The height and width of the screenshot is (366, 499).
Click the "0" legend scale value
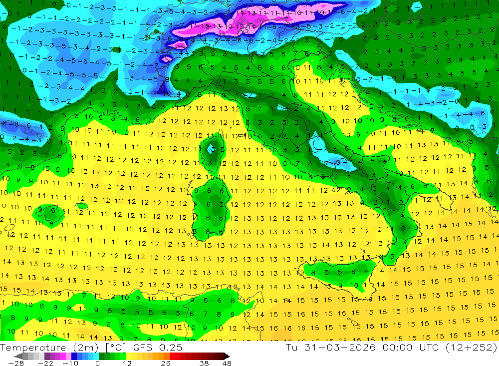click(x=97, y=363)
